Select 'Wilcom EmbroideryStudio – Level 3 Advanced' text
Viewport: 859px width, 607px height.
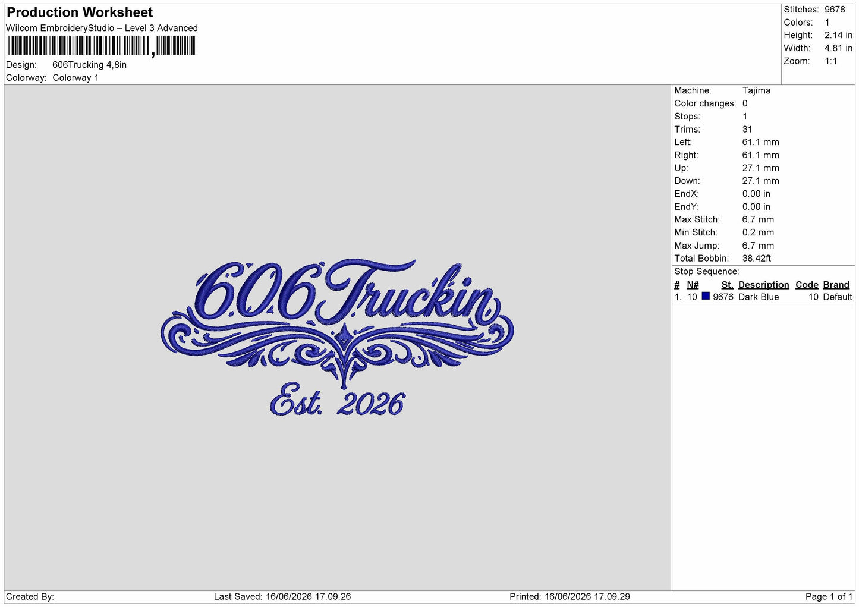[102, 28]
